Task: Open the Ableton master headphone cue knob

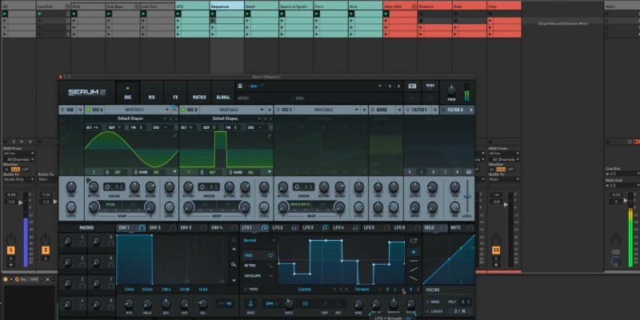Action: (x=615, y=262)
